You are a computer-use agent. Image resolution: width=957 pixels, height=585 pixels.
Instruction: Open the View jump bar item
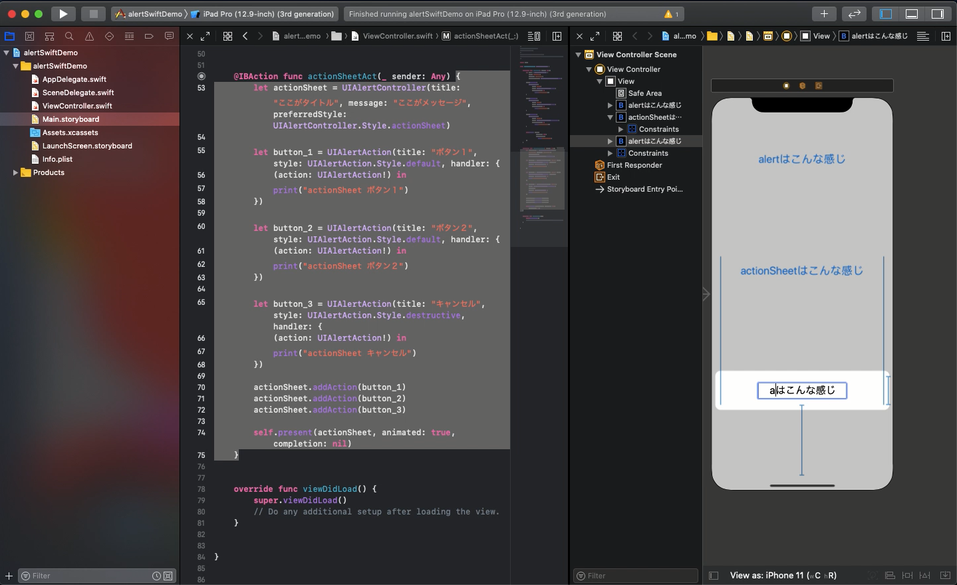(x=816, y=36)
